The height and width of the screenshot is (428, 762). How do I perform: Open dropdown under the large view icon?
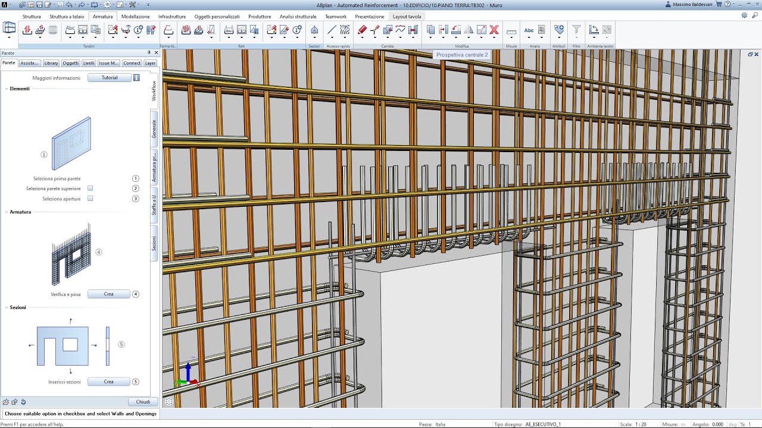(x=10, y=37)
